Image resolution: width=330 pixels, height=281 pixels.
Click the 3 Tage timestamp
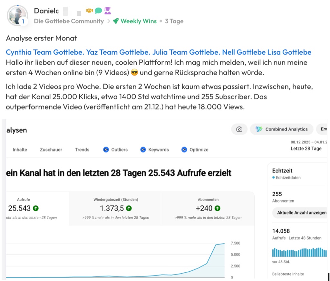174,21
